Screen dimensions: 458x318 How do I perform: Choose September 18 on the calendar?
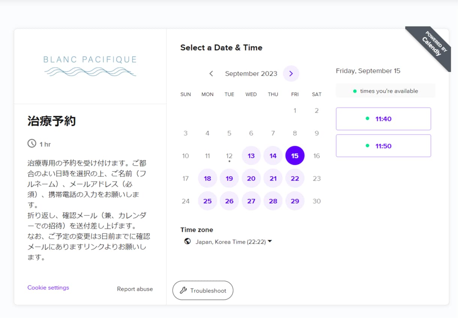point(208,178)
